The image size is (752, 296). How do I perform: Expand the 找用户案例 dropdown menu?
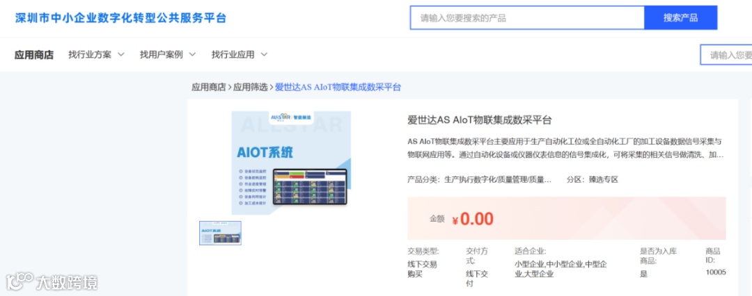tap(168, 55)
